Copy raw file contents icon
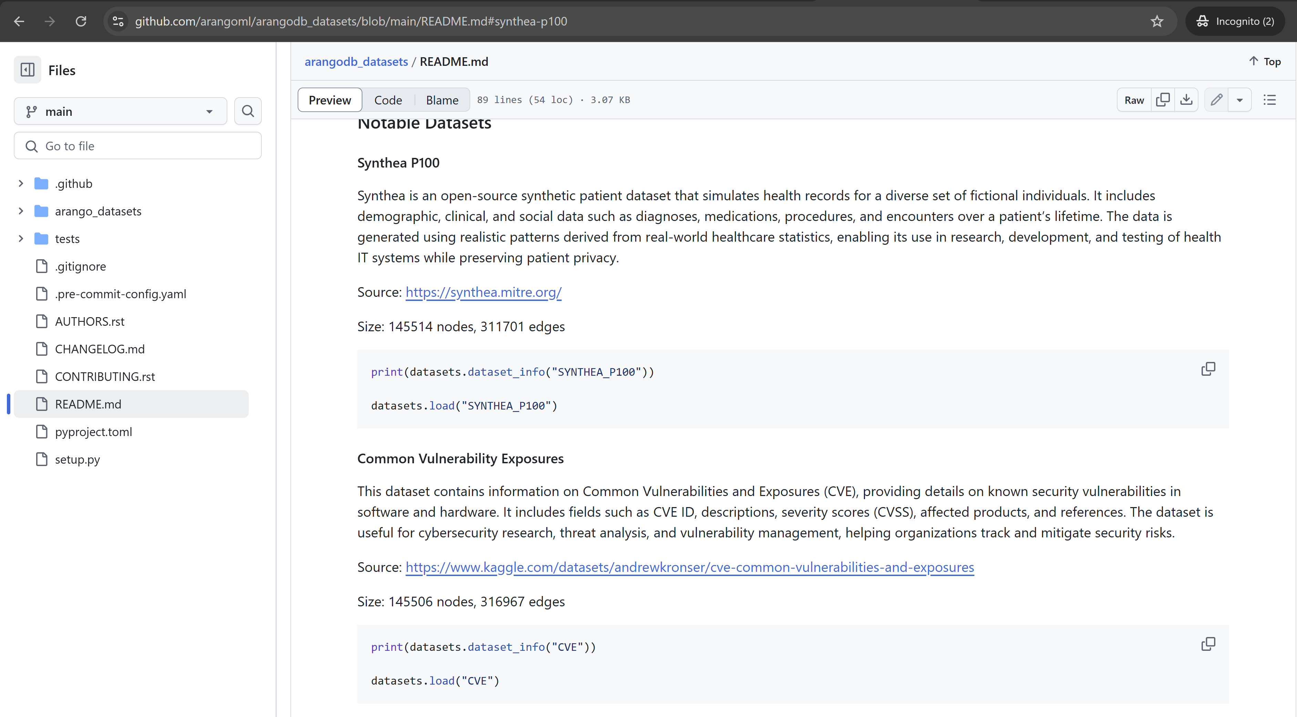Screen dimensions: 1297x717 click(x=1163, y=100)
